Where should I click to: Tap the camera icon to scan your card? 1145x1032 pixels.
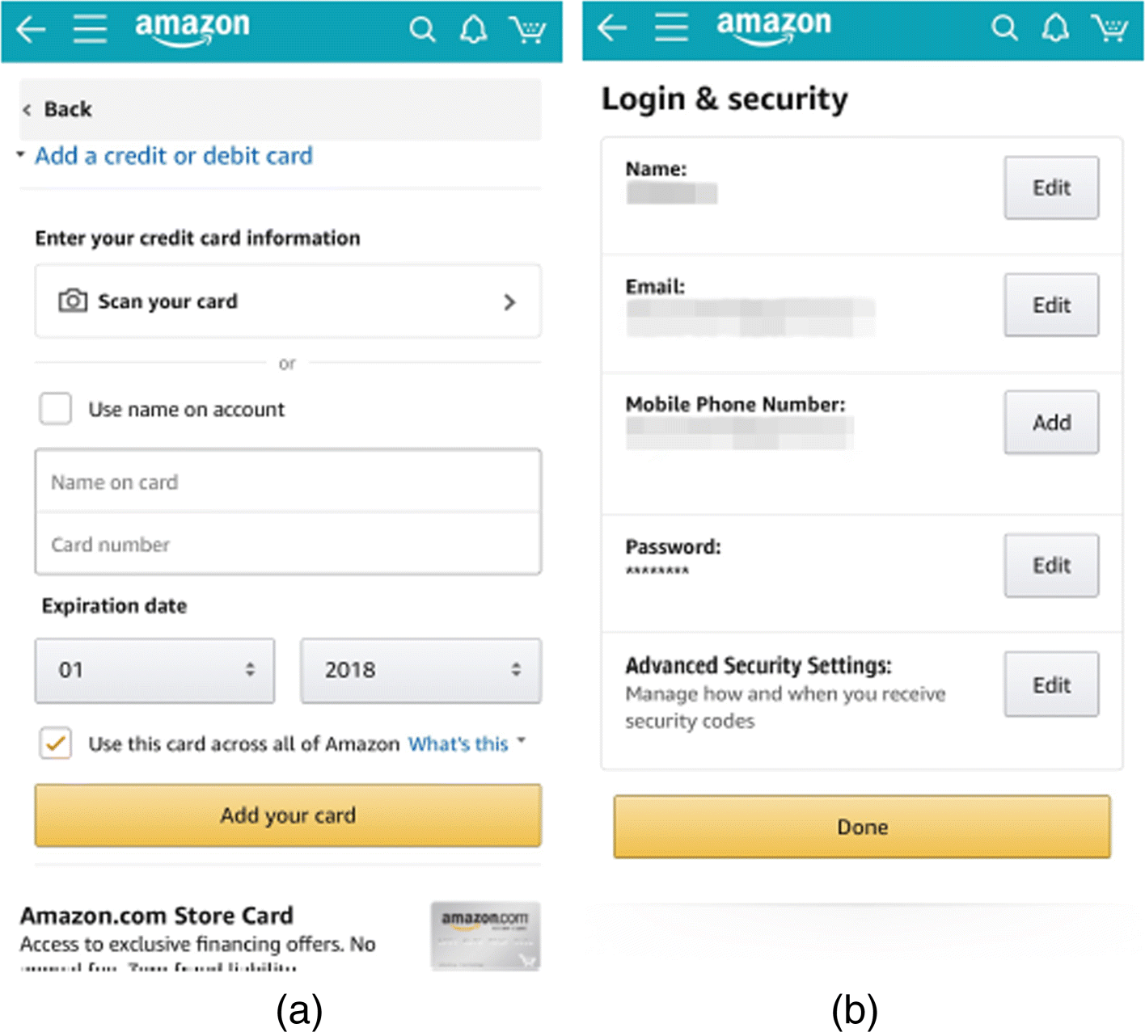coord(71,301)
